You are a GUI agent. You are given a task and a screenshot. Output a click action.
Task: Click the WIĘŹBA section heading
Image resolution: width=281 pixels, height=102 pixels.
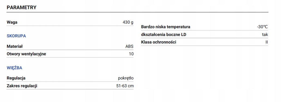pyautogui.click(x=14, y=68)
